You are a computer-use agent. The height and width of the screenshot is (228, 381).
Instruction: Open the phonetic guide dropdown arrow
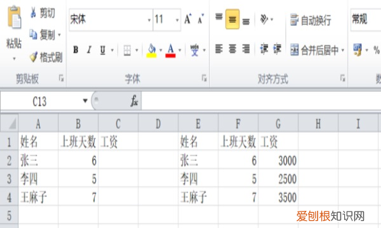204,51
